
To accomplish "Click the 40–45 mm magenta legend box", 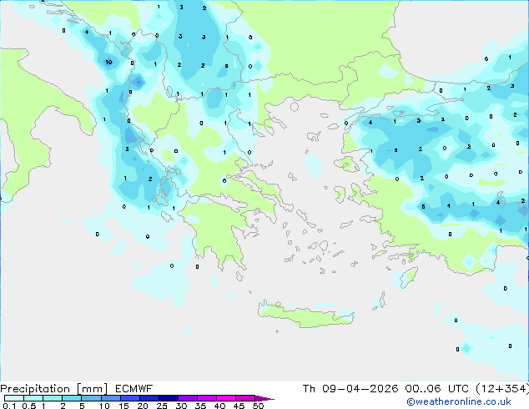I will (226, 398).
